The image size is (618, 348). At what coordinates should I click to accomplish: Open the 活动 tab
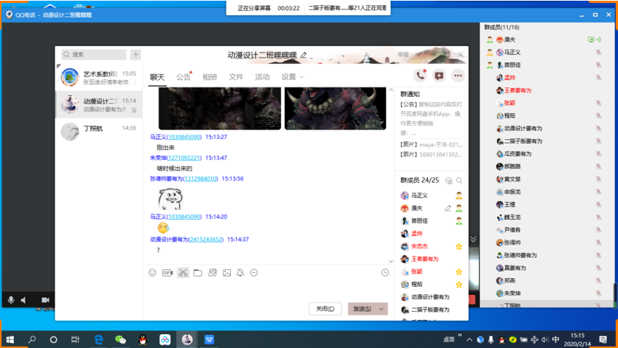(262, 77)
